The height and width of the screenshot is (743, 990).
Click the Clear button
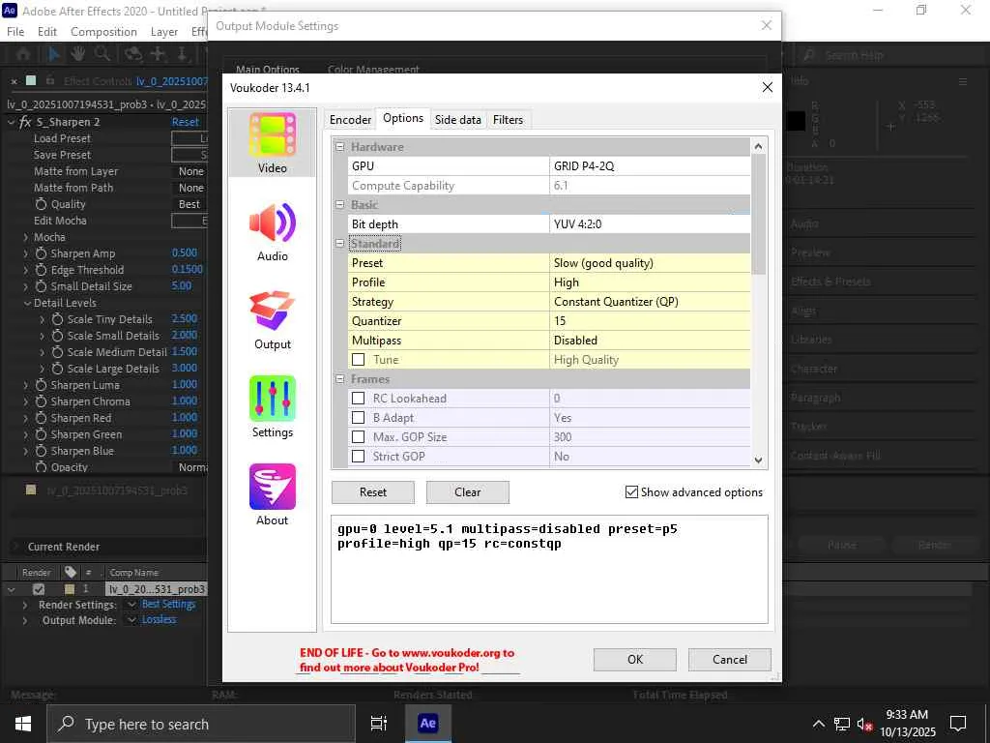coord(468,492)
